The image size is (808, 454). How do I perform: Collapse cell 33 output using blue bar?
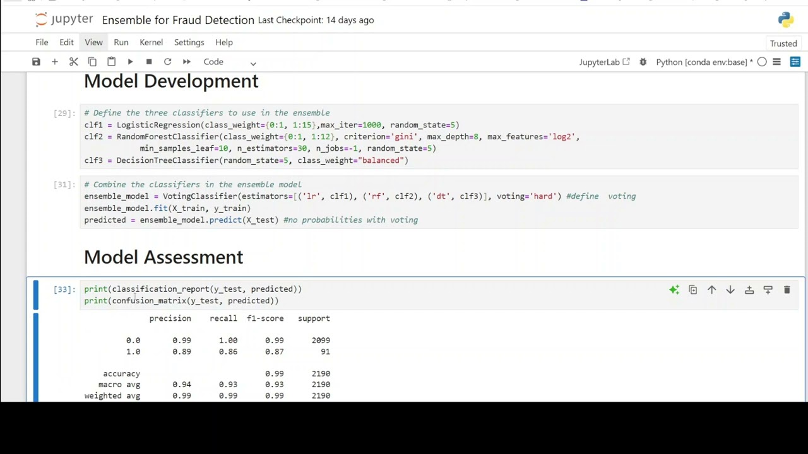pyautogui.click(x=35, y=357)
